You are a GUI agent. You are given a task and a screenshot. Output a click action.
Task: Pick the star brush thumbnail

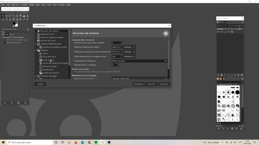click(x=219, y=97)
